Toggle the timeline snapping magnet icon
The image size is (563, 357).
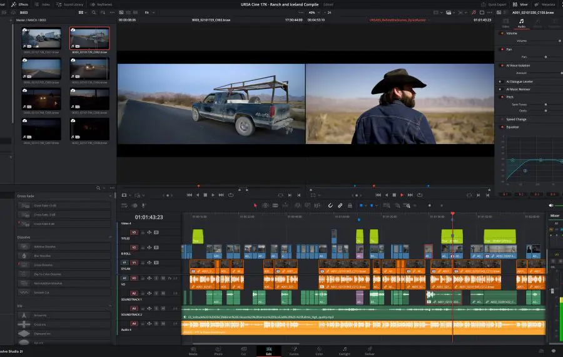click(330, 205)
